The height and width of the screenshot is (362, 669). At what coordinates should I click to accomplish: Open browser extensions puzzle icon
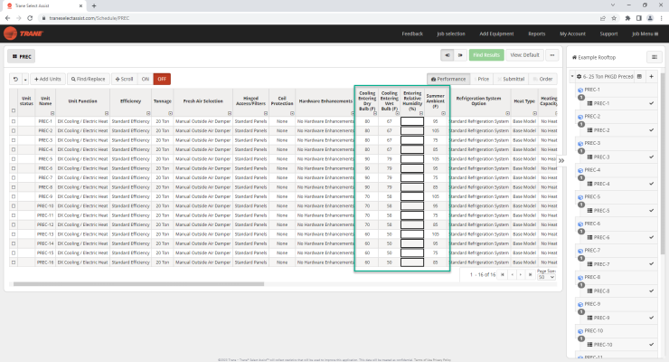point(627,18)
